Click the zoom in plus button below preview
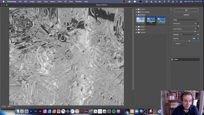Image resolution: width=204 pixels, height=115 pixels. pyautogui.click(x=5, y=106)
